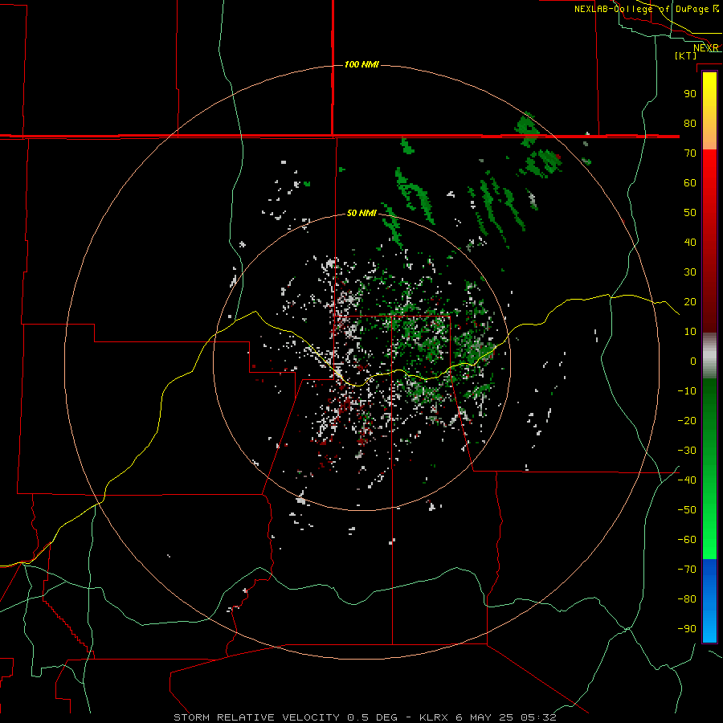This screenshot has height=723, width=723.
Task: Click the -50 value on the velocity scale
Action: [x=687, y=510]
